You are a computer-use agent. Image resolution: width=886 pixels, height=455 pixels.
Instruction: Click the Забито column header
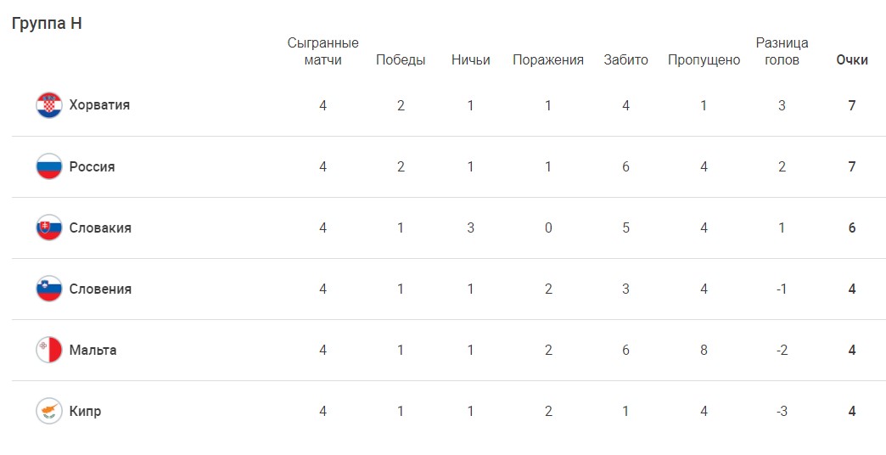[625, 60]
